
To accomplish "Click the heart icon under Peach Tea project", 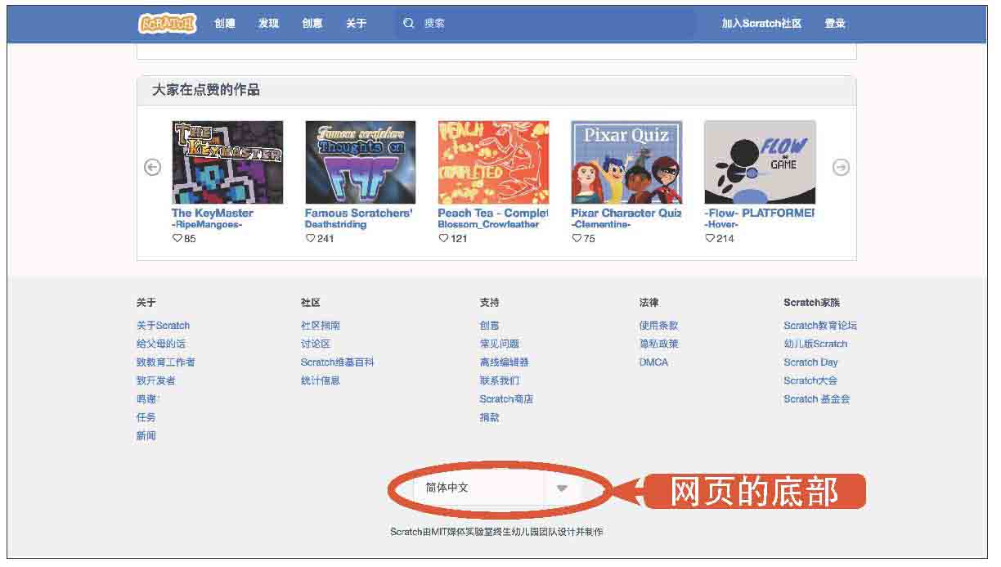I will pyautogui.click(x=443, y=238).
